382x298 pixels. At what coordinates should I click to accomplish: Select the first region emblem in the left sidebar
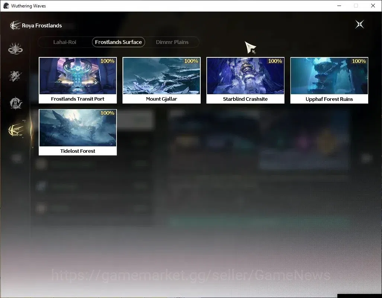[15, 48]
